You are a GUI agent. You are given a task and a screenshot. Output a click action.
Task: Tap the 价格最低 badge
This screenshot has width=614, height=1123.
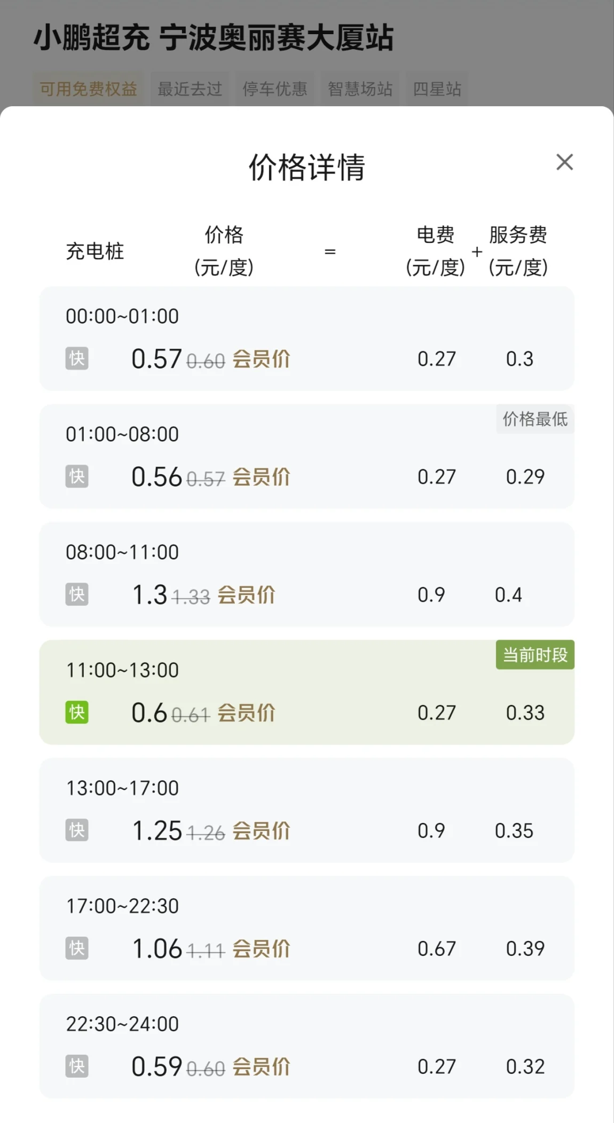point(535,419)
